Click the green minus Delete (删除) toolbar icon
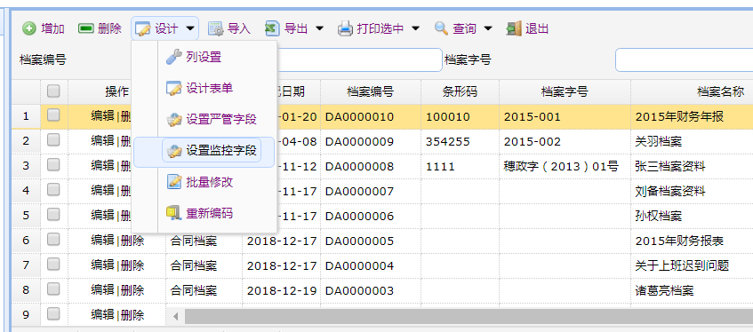 click(86, 28)
